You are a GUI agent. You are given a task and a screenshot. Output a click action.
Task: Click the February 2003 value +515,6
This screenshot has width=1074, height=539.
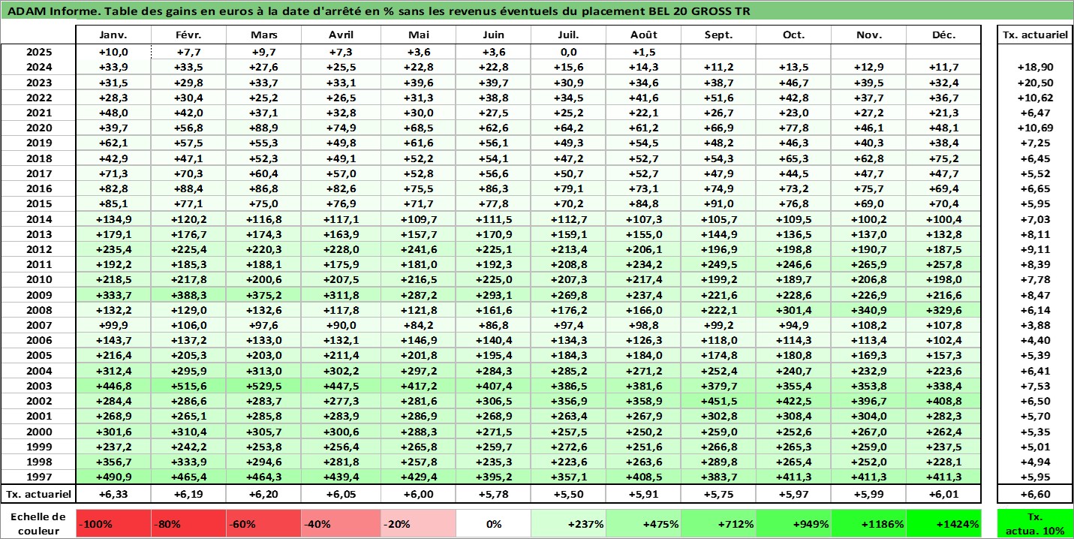pos(188,386)
